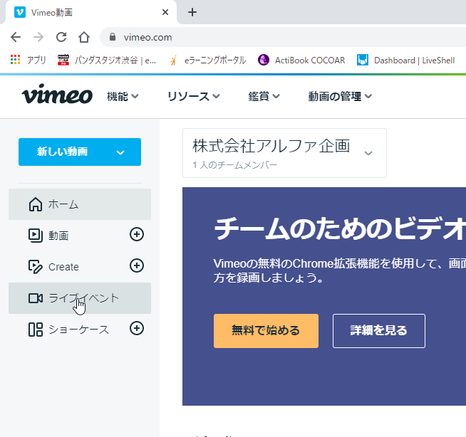This screenshot has height=437, width=466.
Task: Go to the browser home page
Action: (x=84, y=37)
